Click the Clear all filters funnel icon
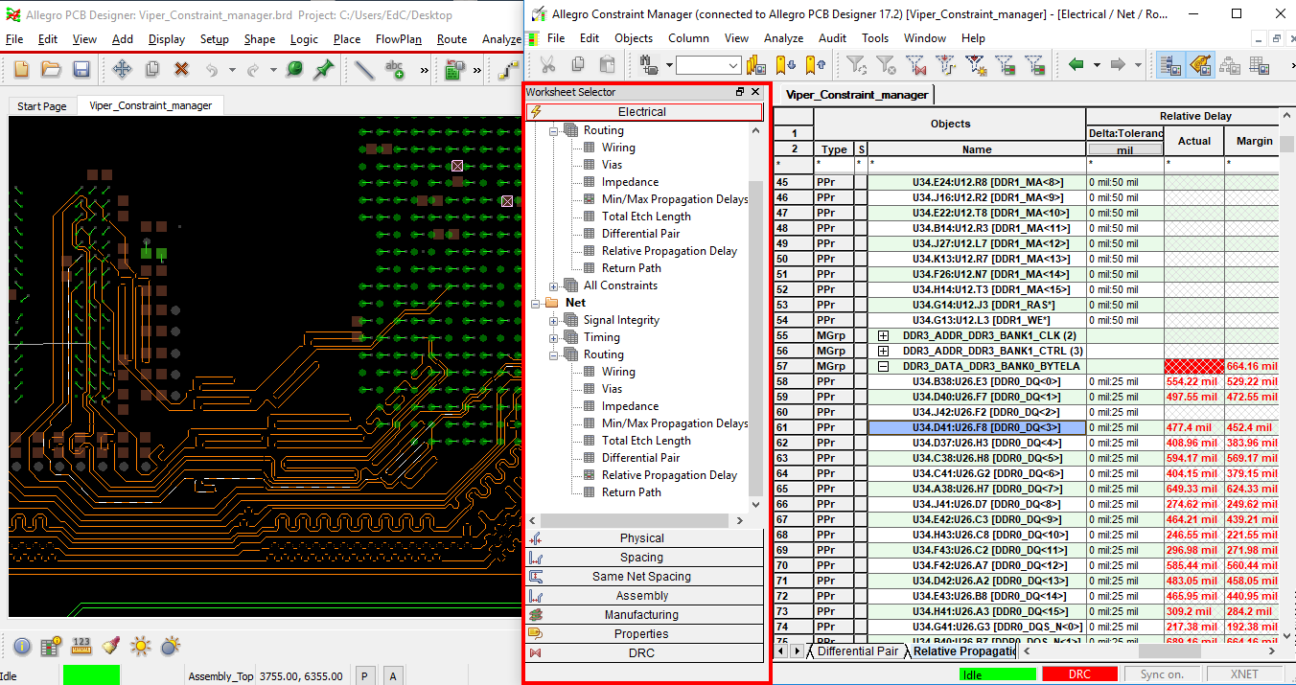1296x685 pixels. (886, 65)
